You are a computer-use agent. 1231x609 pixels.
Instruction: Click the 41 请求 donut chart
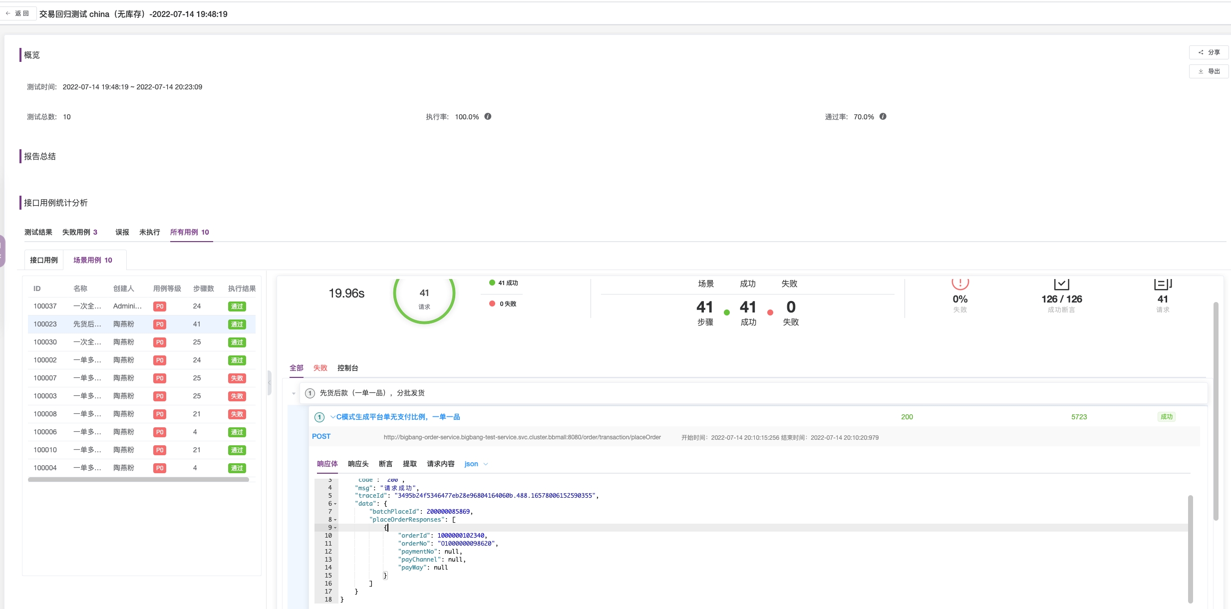click(424, 298)
